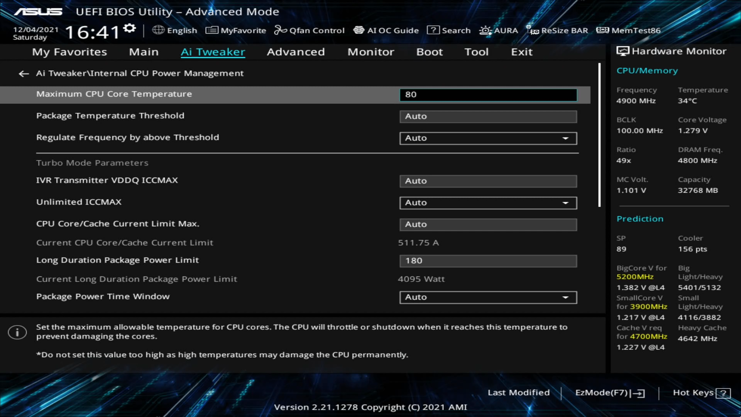
Task: Click CPU Core/Cache Current Limit Max. field
Action: (488, 224)
